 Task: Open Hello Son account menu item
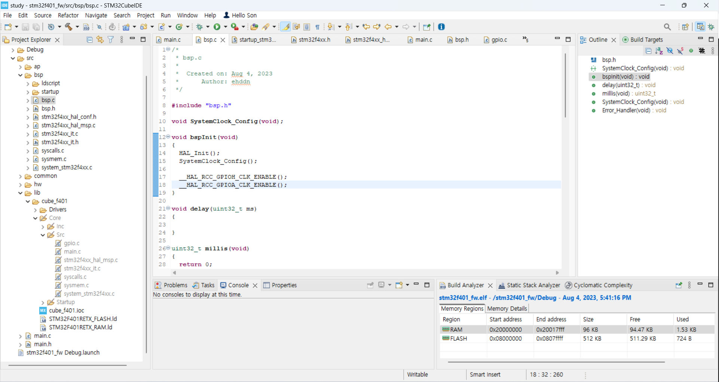click(x=240, y=15)
